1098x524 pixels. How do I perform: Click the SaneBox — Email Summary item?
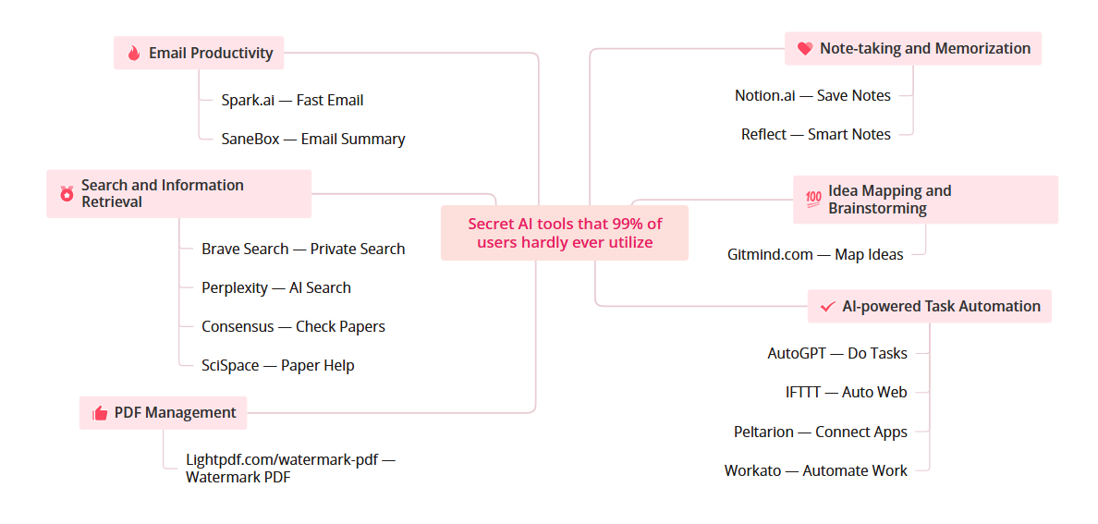(313, 139)
